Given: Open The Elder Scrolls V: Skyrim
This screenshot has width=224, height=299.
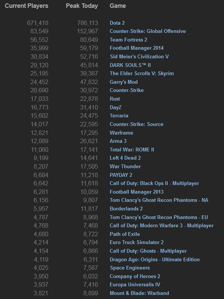Looking at the screenshot, I should (x=142, y=73).
